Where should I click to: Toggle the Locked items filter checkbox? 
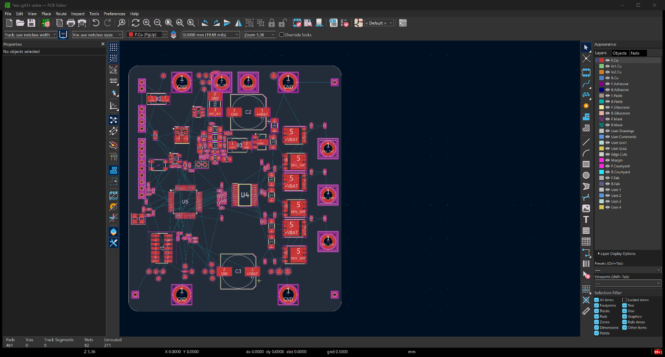coord(625,300)
